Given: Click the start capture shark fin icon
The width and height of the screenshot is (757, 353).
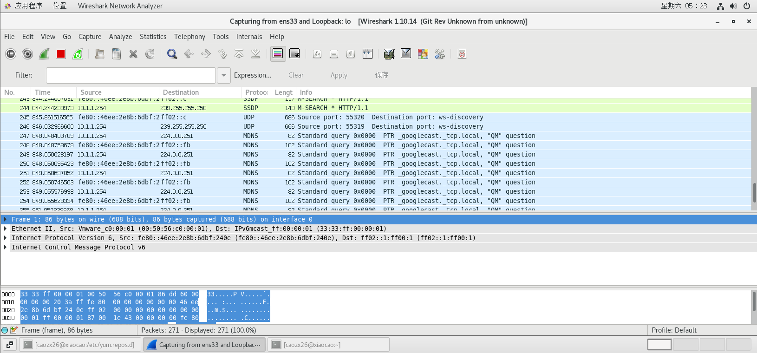Looking at the screenshot, I should pos(44,54).
